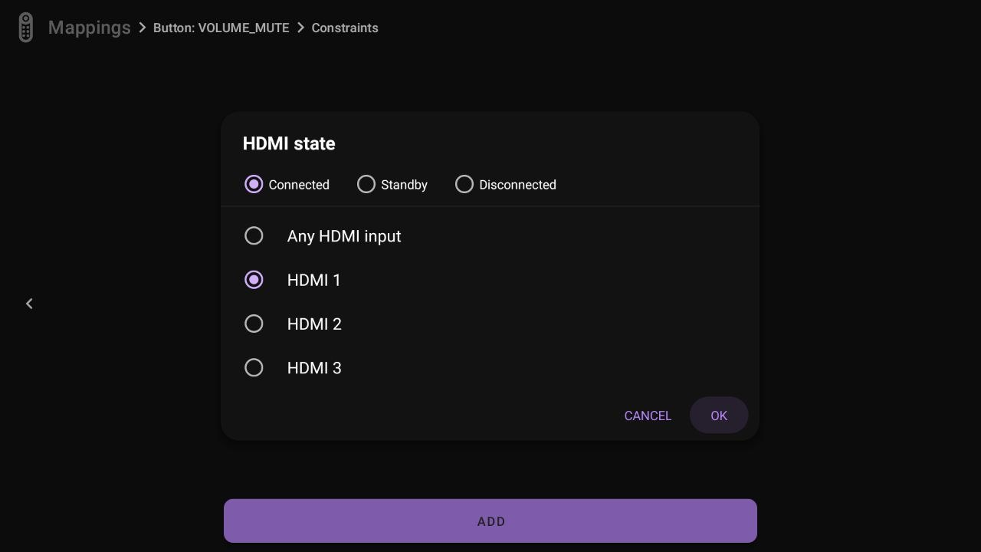The height and width of the screenshot is (552, 981).
Task: Choose the HDMI 1 radio button
Action: (254, 280)
